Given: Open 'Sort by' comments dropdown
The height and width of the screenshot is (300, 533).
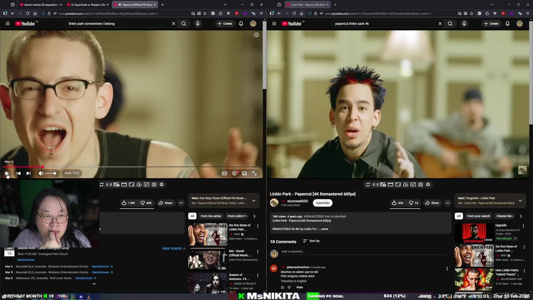Looking at the screenshot, I should (311, 241).
